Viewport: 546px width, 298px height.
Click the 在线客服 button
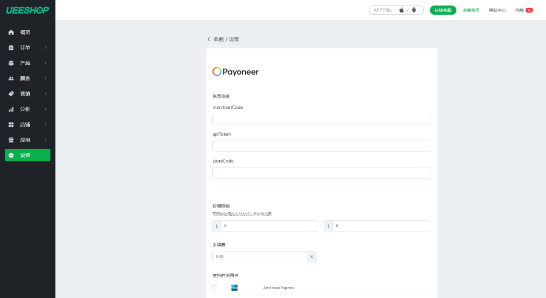tap(443, 10)
